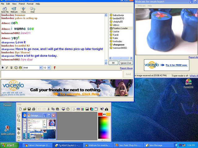Click the Print icon in Paint Shop Pro

coord(34,109)
